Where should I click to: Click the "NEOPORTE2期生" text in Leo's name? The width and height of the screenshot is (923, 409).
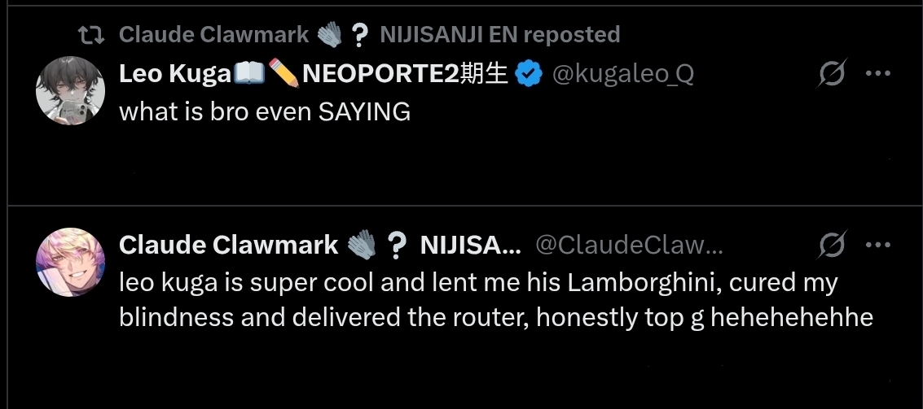405,74
